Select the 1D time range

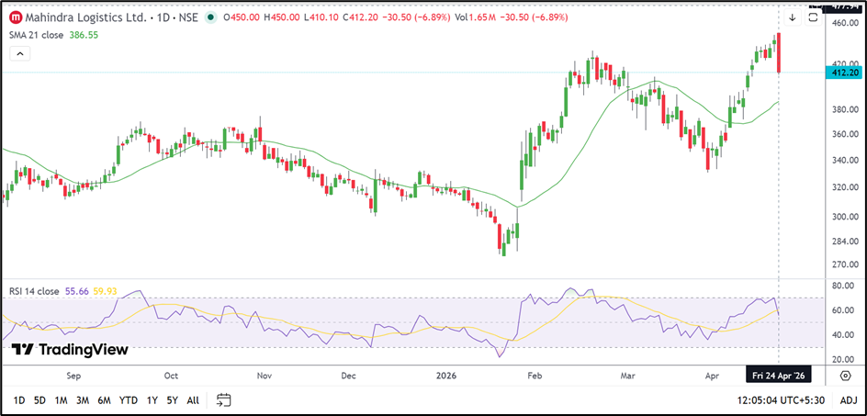point(17,400)
